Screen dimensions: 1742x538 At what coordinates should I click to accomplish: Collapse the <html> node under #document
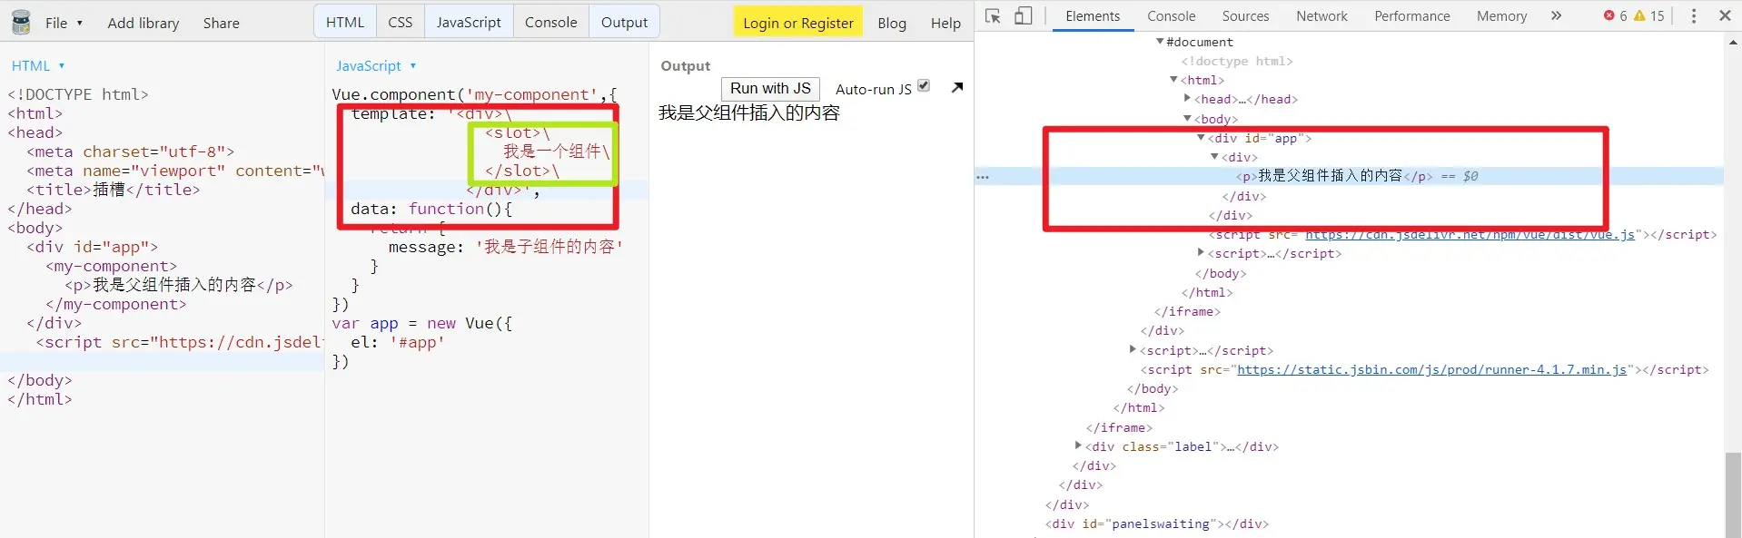[x=1173, y=80]
